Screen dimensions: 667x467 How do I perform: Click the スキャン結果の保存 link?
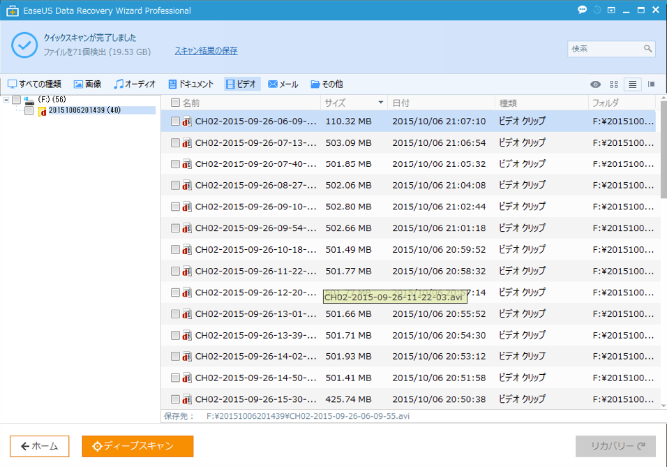[x=207, y=51]
